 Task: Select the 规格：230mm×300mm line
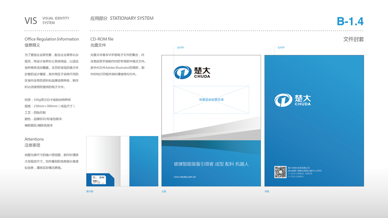click(50, 106)
